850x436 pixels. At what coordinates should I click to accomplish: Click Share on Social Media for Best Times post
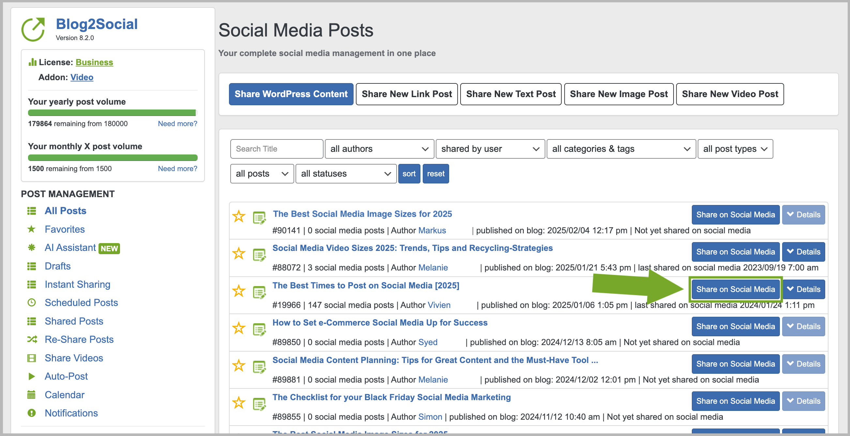coord(735,289)
